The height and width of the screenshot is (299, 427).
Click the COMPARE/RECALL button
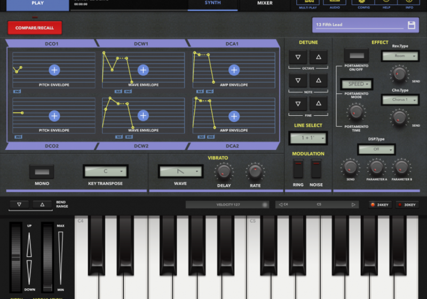[35, 28]
